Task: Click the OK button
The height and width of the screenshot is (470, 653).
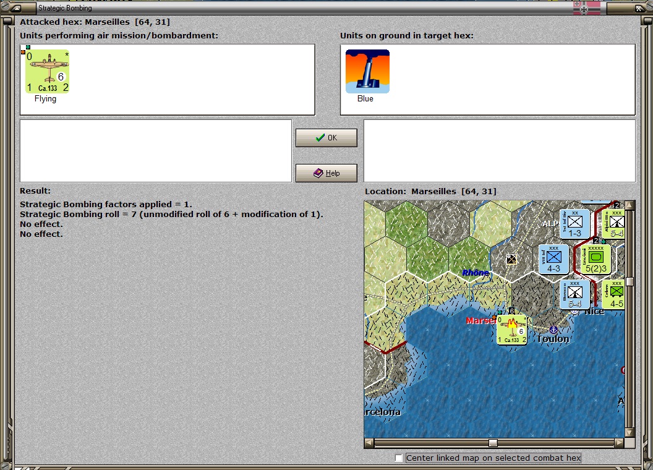Action: pyautogui.click(x=326, y=138)
